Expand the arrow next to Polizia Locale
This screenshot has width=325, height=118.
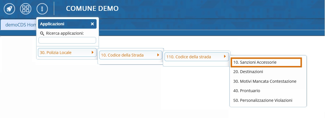pyautogui.click(x=92, y=52)
